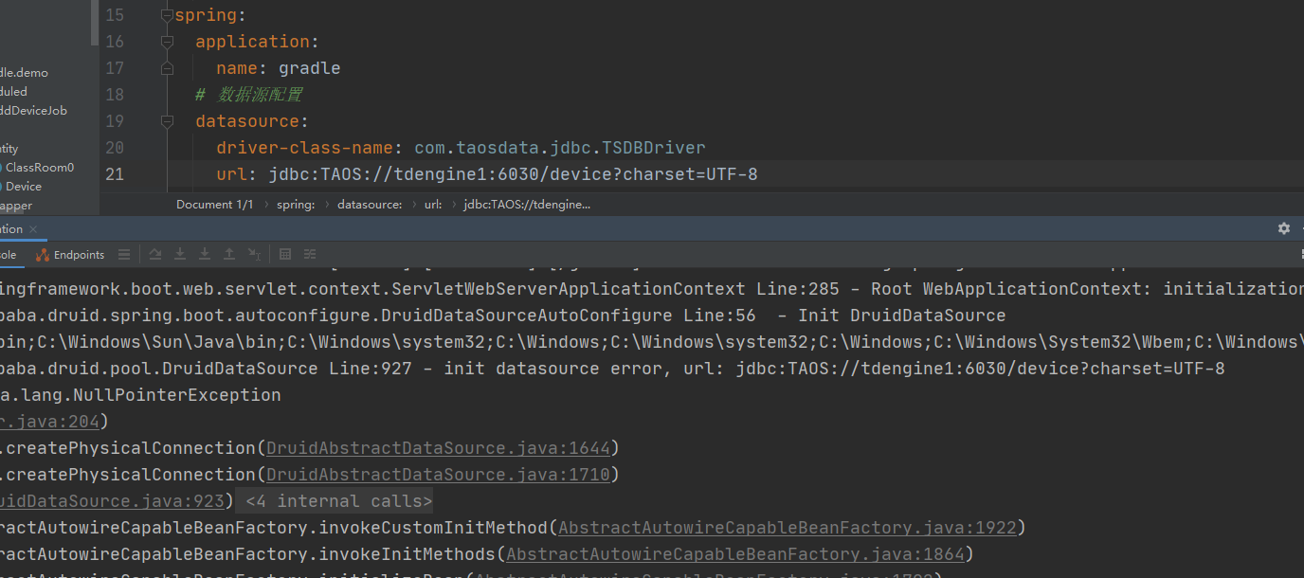Click the up-the-stack-trace arrow icon
1304x578 pixels.
point(154,254)
